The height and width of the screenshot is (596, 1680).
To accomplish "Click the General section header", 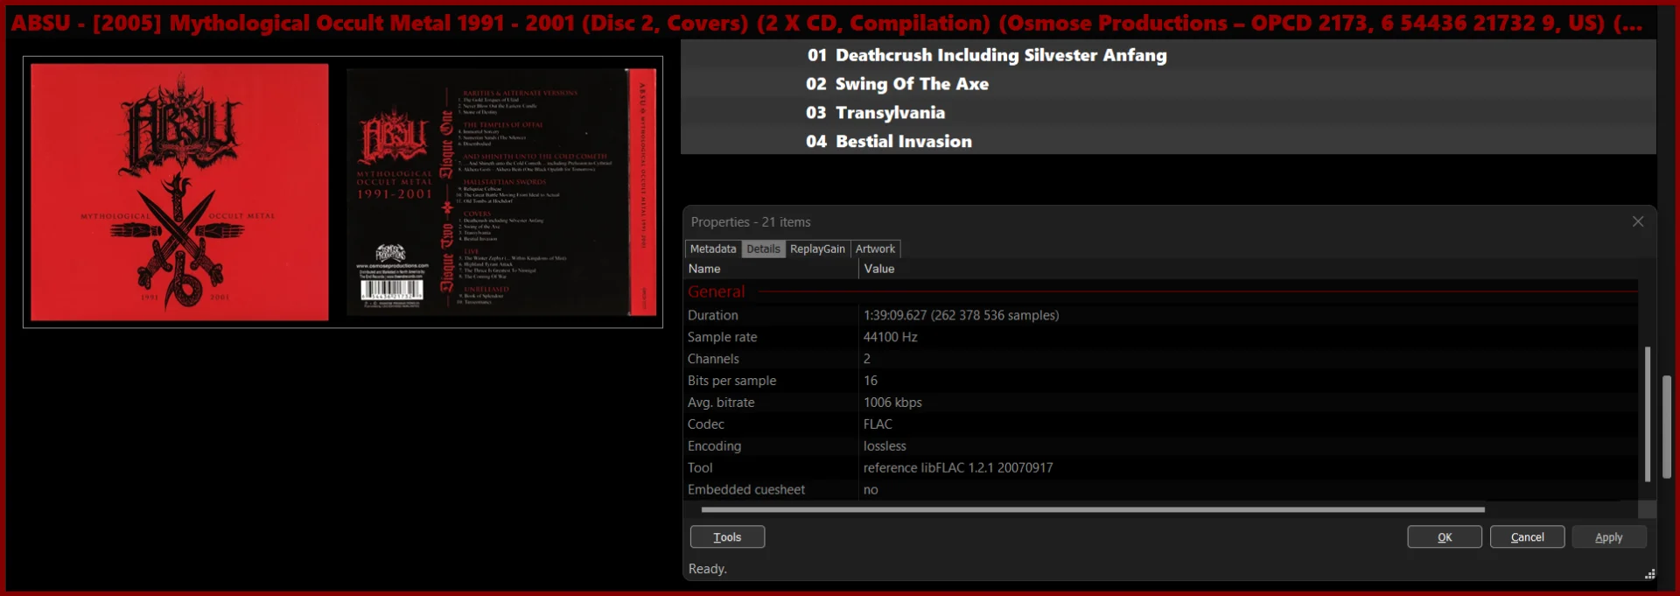I will click(1160, 291).
